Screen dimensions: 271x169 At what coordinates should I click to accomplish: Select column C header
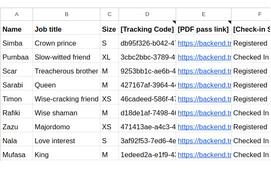pos(109,14)
